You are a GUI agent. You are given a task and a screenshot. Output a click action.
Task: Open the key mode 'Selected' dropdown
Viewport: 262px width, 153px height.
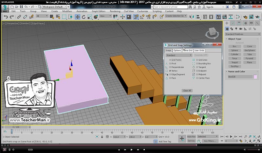point(208,137)
